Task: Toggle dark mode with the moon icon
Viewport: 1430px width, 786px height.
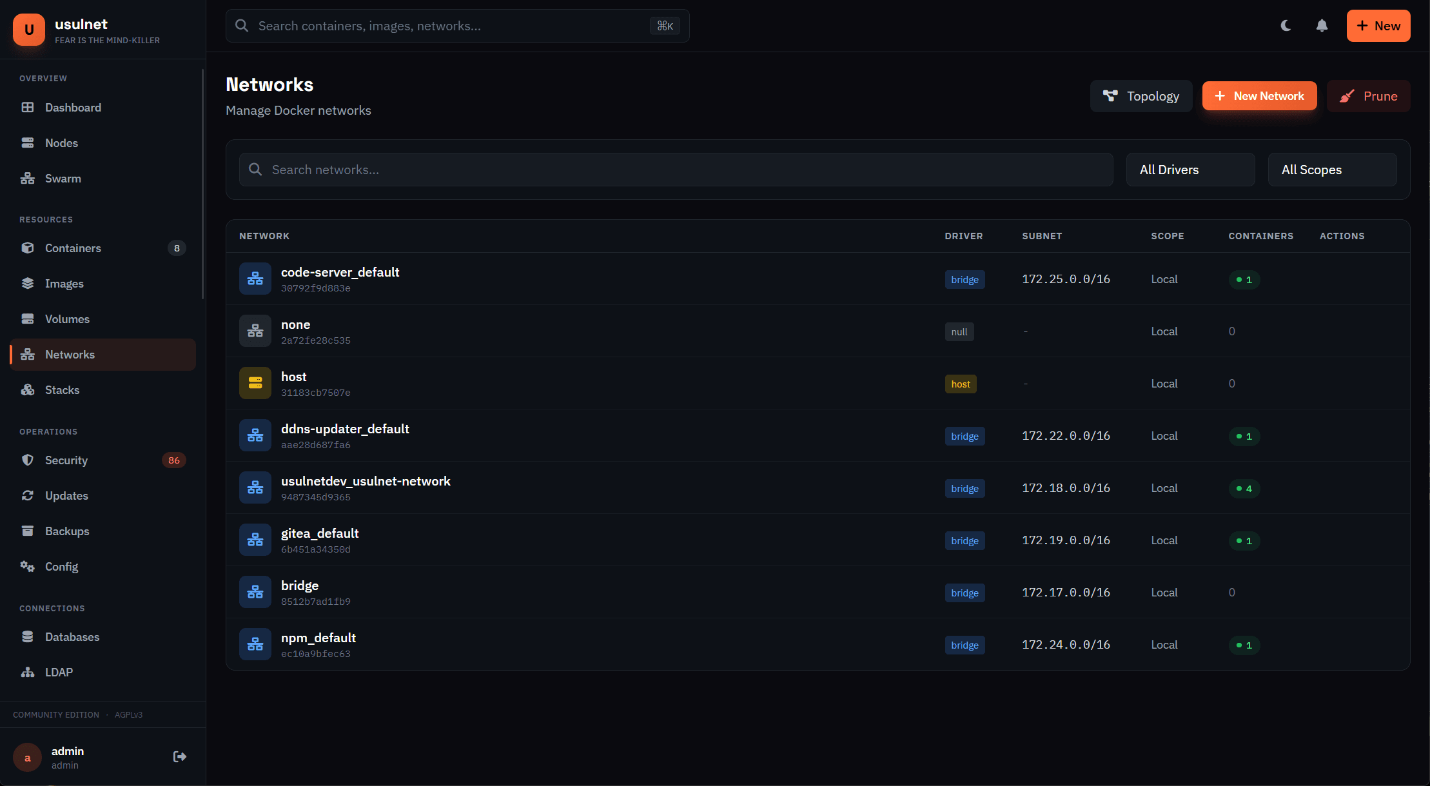Action: 1286,26
